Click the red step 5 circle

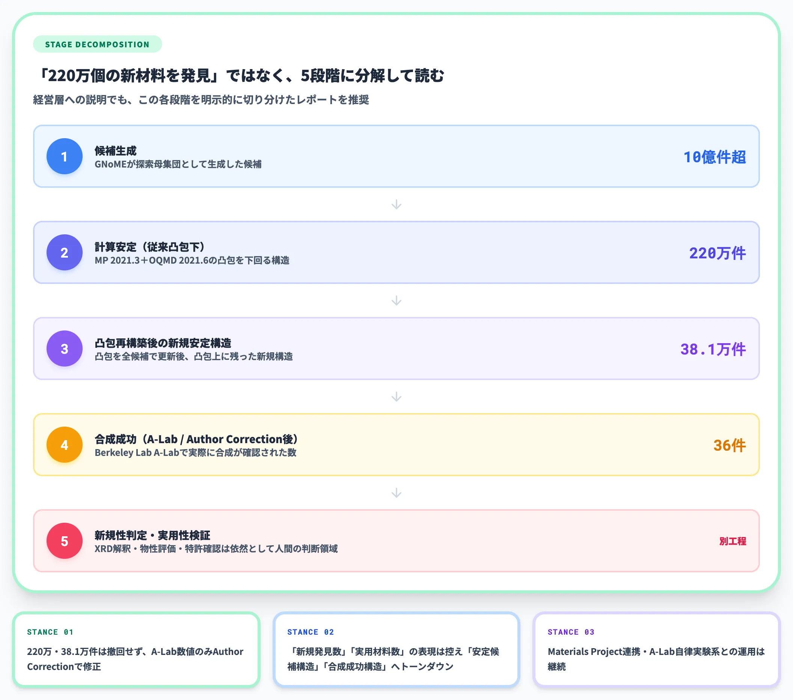[65, 541]
